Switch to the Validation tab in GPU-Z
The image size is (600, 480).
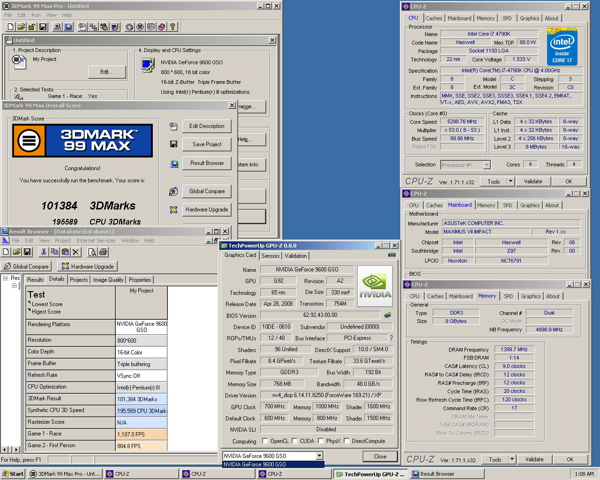point(296,255)
